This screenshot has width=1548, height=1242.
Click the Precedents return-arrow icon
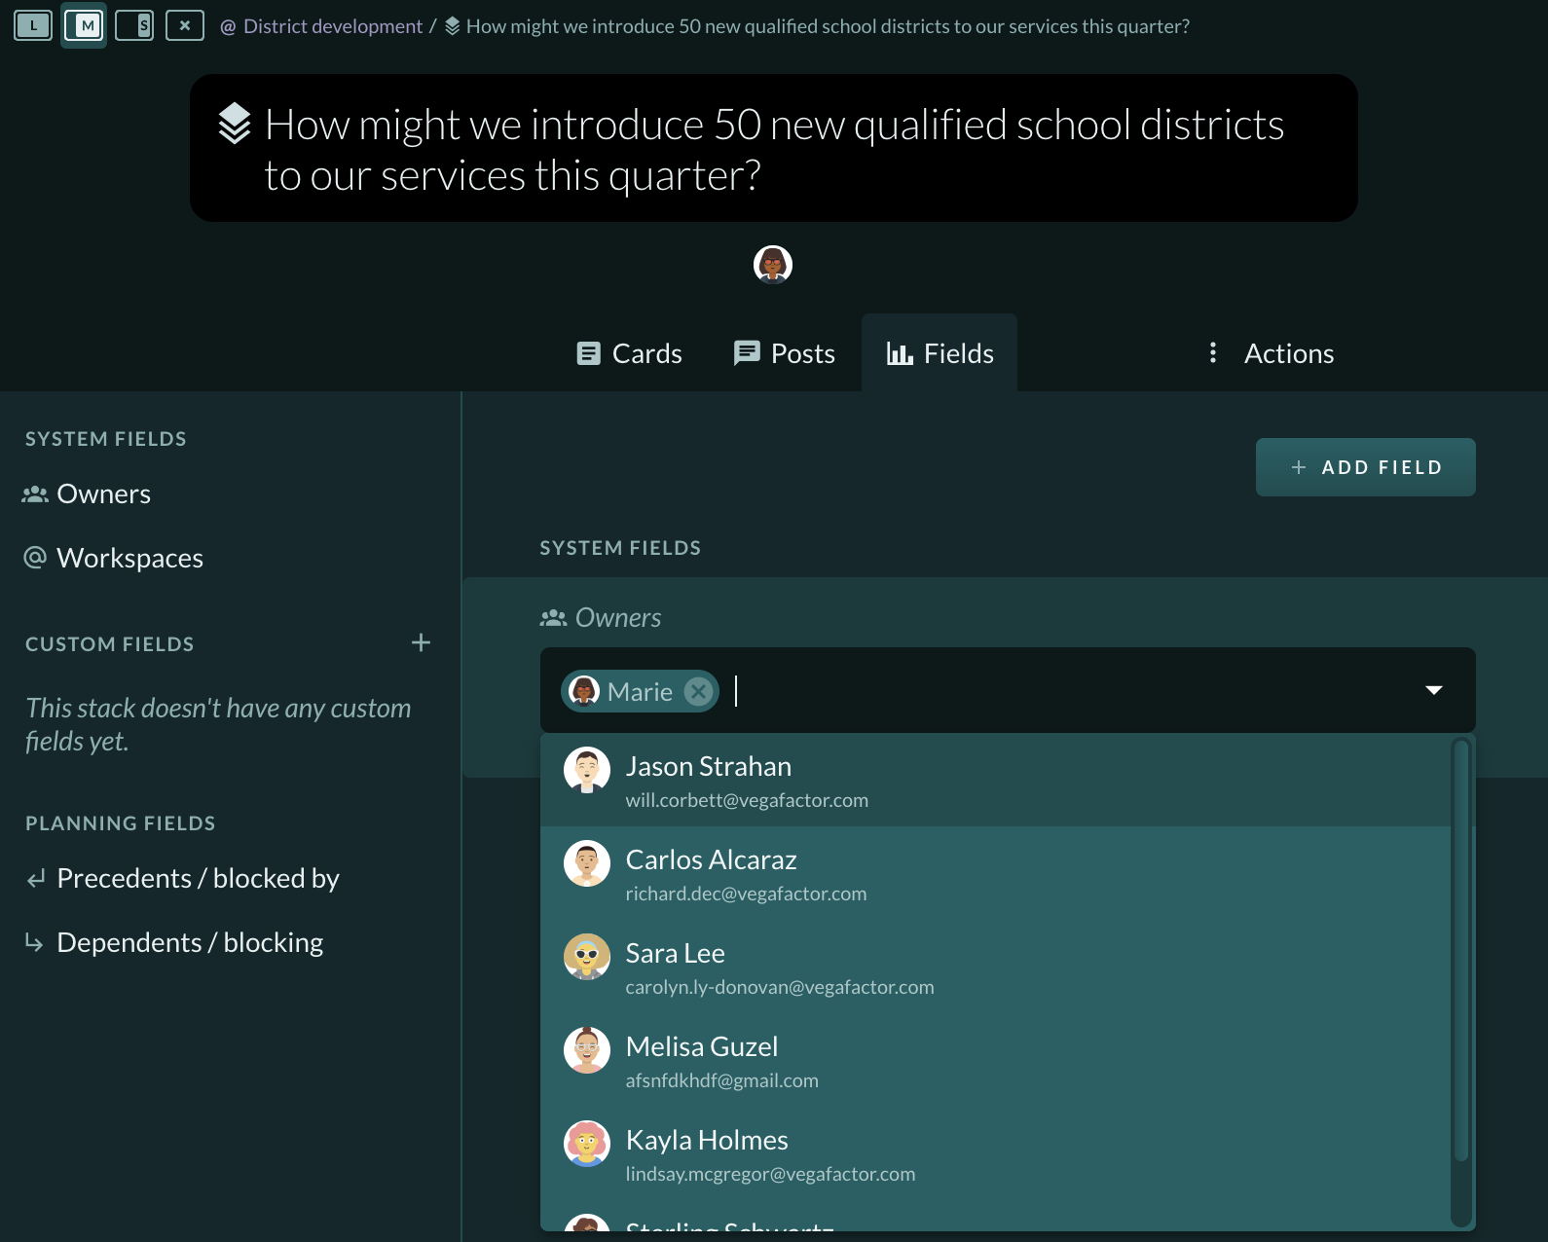point(36,879)
